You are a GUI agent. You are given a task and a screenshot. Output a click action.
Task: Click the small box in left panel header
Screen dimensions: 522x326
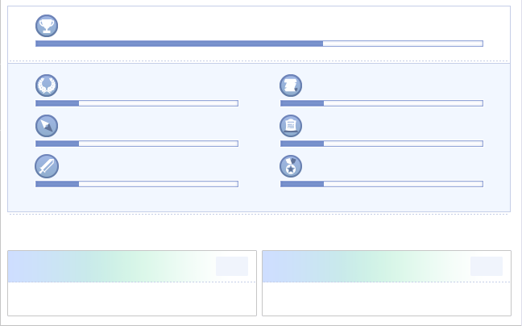click(231, 266)
